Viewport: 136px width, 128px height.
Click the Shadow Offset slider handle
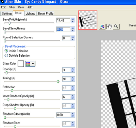5,117
